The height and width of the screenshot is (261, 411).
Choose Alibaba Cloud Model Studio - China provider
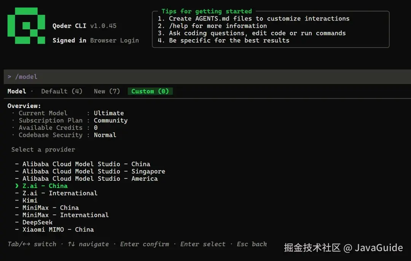(x=86, y=164)
